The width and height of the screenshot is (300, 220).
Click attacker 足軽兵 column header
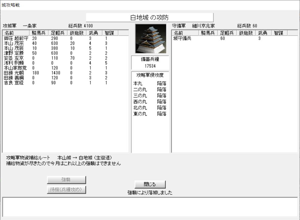click(x=57, y=33)
